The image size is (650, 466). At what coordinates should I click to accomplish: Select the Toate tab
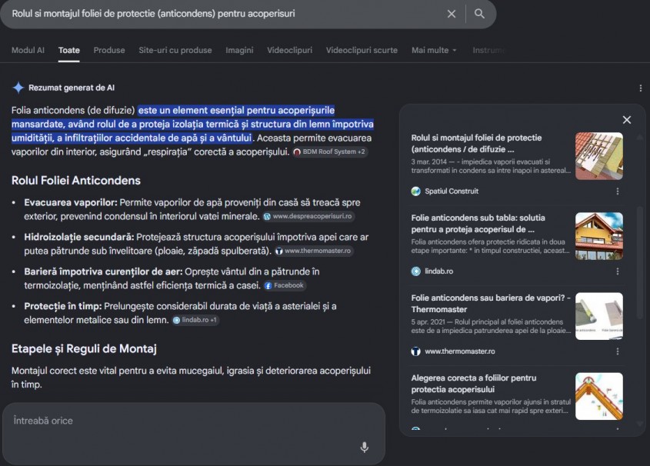coord(68,50)
